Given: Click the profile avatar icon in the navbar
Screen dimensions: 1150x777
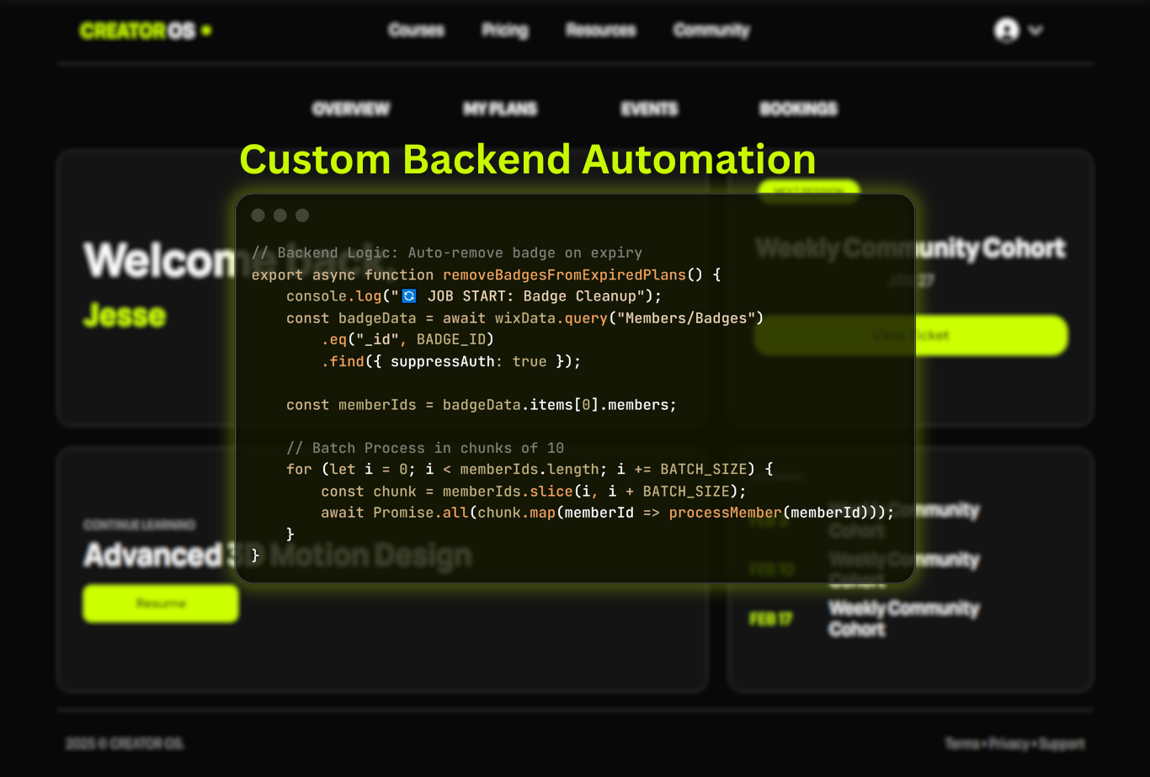Looking at the screenshot, I should click(x=1005, y=30).
